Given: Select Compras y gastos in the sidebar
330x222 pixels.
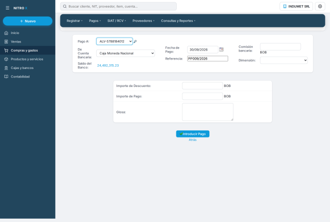Looking at the screenshot, I should click(27, 51).
